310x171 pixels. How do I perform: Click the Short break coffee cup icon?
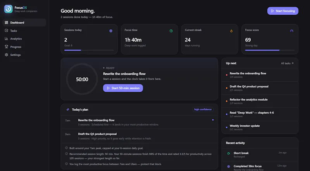(x=229, y=153)
